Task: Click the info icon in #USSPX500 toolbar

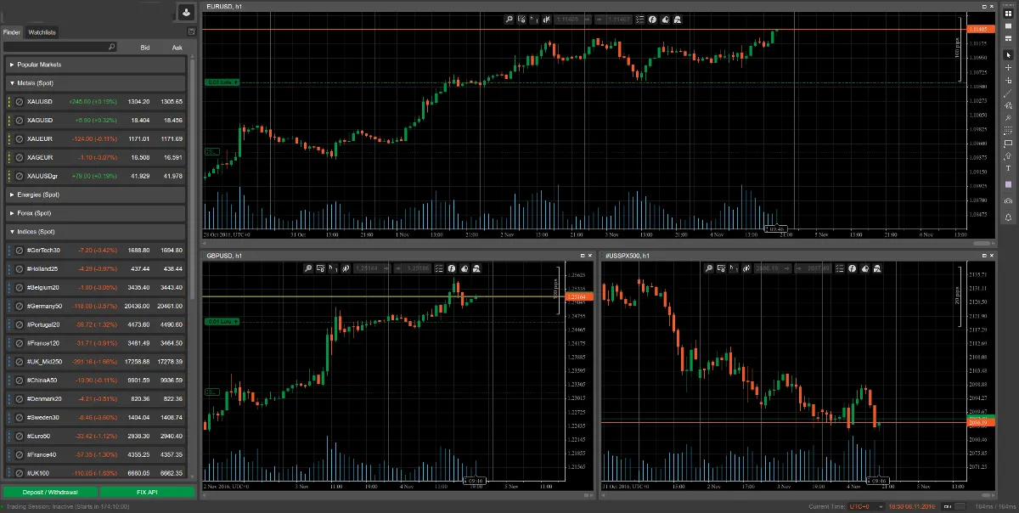Action: 852,268
